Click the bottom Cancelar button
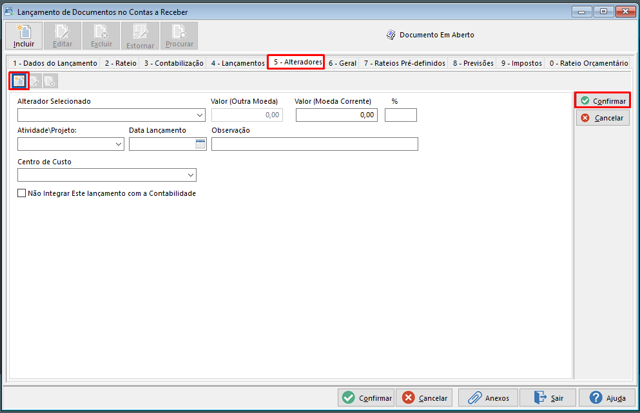640x413 pixels. coord(423,398)
